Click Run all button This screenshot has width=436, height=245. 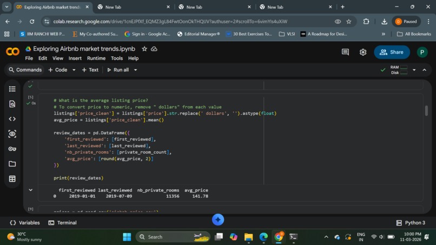(x=118, y=70)
